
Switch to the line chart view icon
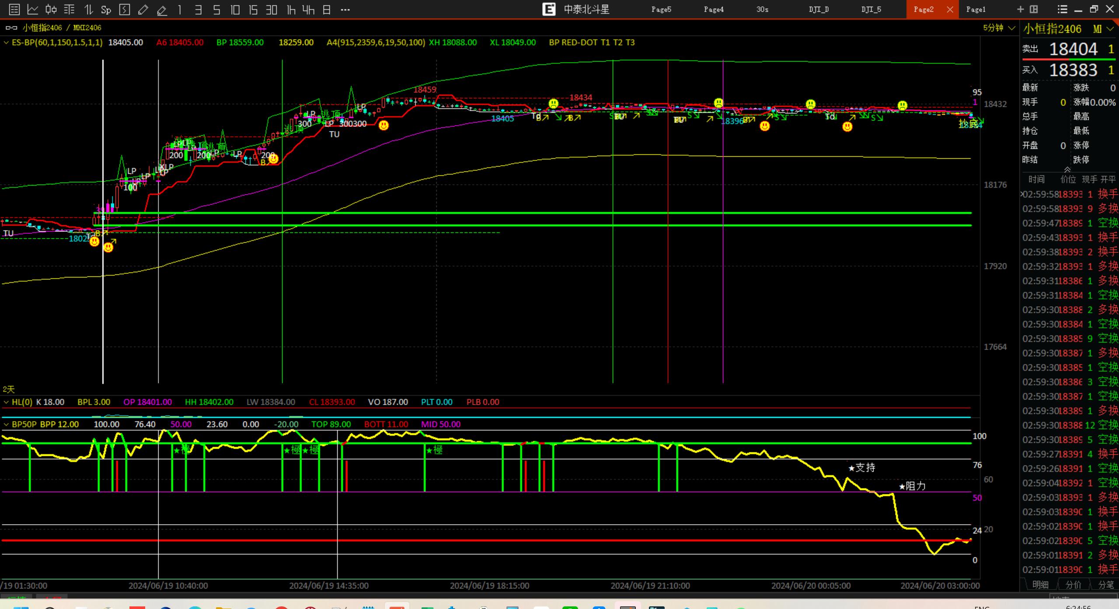(33, 9)
